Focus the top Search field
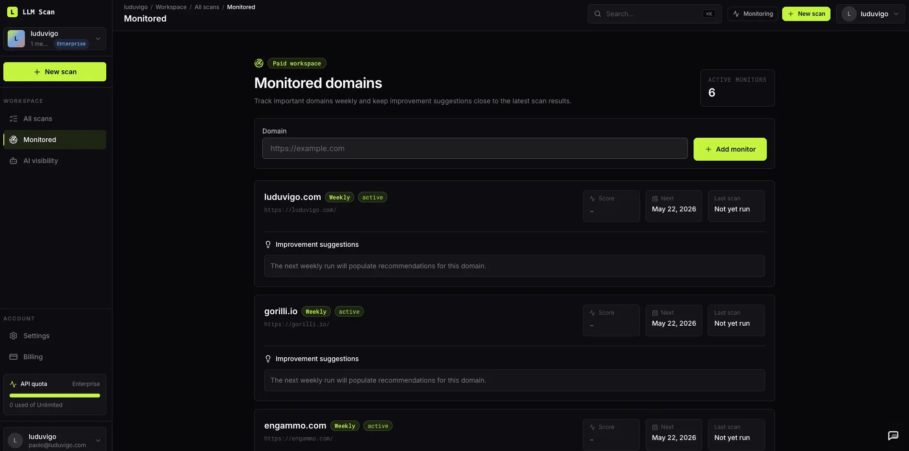909x451 pixels. click(654, 14)
